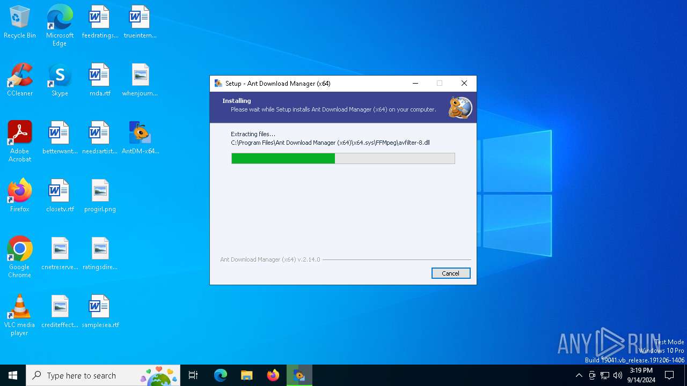The image size is (687, 386).
Task: Open Firefox desktop shortcut
Action: (20, 196)
